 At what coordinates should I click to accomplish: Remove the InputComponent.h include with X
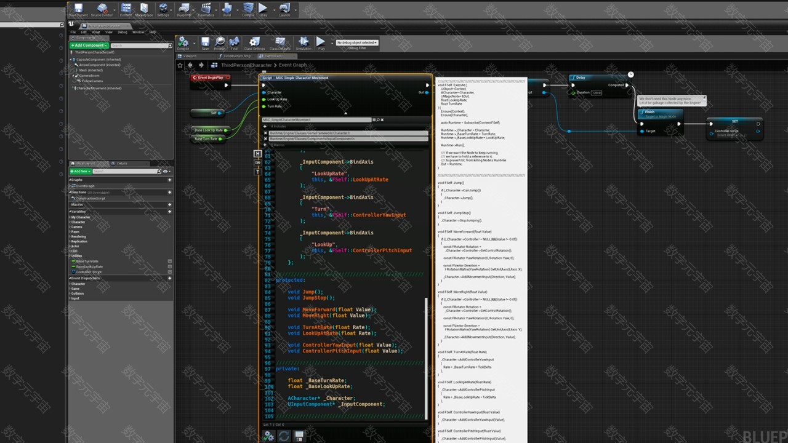[x=265, y=139]
